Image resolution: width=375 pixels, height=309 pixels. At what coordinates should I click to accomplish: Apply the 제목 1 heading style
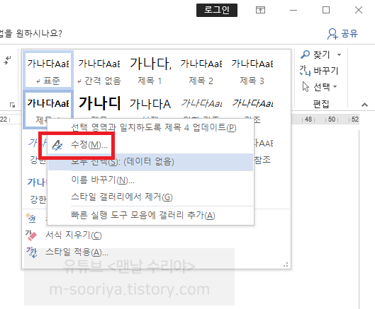pyautogui.click(x=150, y=70)
